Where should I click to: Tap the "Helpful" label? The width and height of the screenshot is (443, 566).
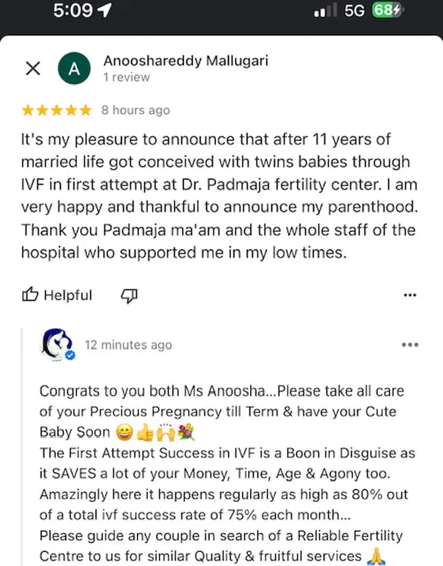[67, 295]
